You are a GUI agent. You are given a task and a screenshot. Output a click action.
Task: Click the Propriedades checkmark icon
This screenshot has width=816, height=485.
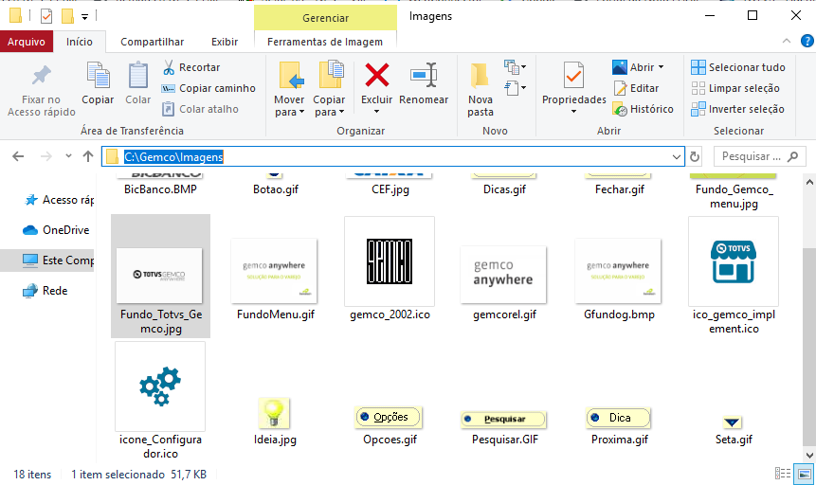point(574,76)
